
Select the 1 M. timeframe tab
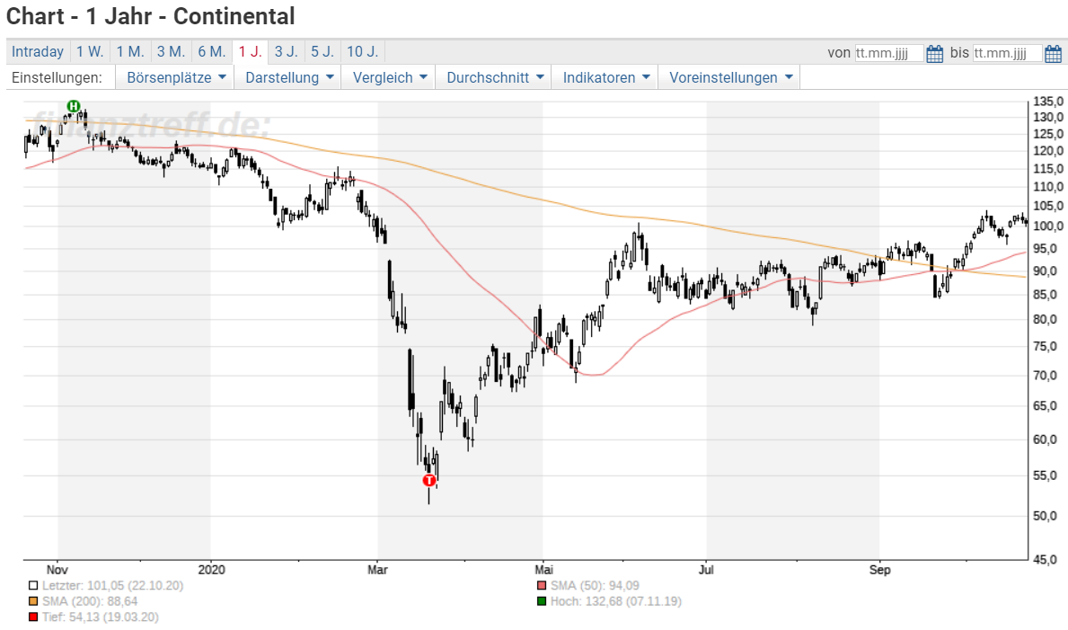[130, 52]
